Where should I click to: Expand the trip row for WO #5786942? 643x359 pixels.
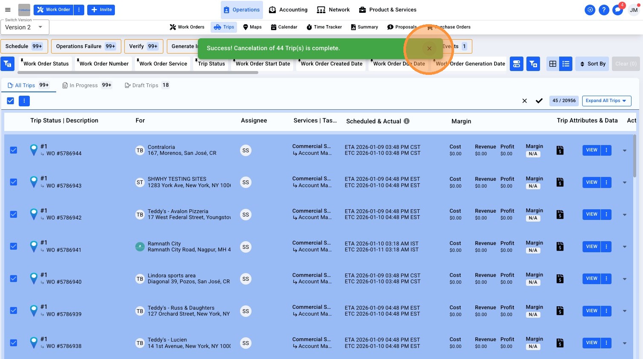point(625,215)
